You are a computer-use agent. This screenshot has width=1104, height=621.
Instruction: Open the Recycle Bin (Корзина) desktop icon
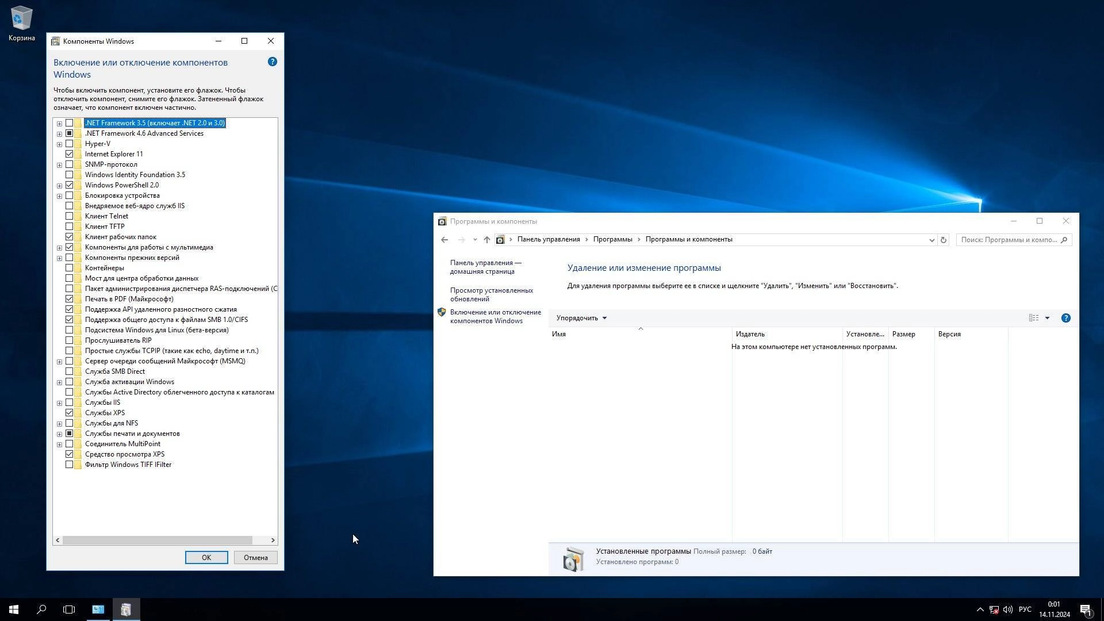tap(21, 24)
